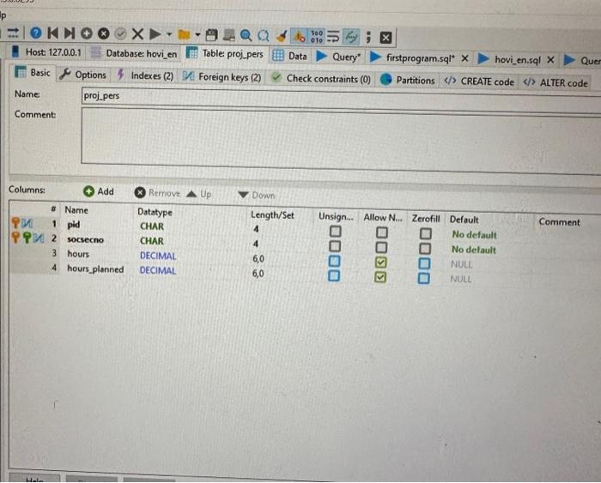The width and height of the screenshot is (601, 483).
Task: Click the boxed X icon in the toolbar
Action: [385, 38]
